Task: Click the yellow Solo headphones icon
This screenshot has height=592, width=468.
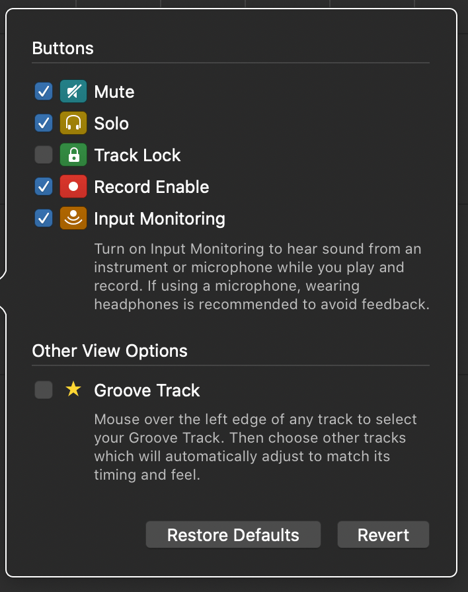Action: [x=73, y=124]
